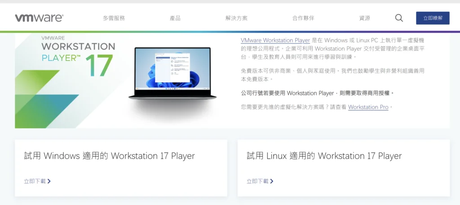Click the paragraph starting with 免費版本可供非商業
Viewport: 460px width, 205px height.
click(x=332, y=75)
